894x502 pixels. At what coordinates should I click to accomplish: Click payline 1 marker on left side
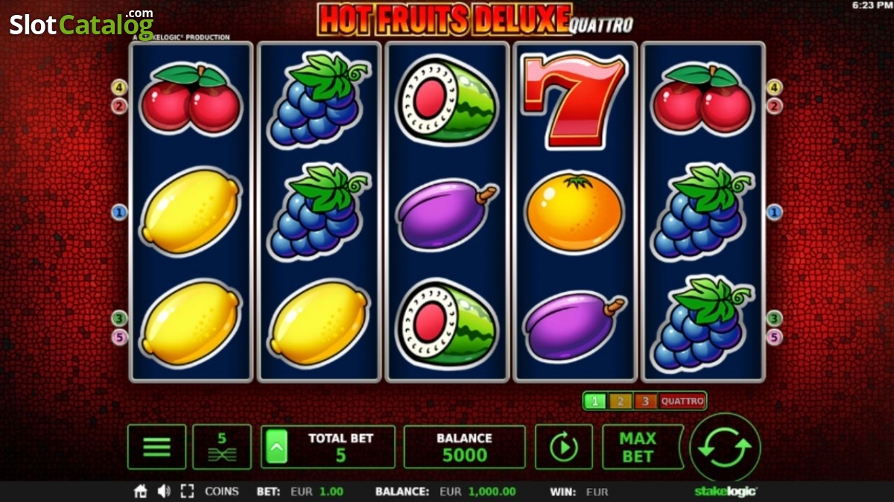click(119, 212)
